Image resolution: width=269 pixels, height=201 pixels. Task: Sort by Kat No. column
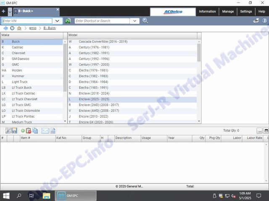[69, 138]
